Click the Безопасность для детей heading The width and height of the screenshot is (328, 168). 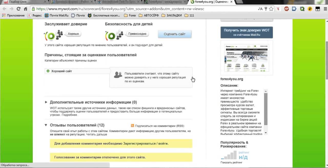point(129,24)
